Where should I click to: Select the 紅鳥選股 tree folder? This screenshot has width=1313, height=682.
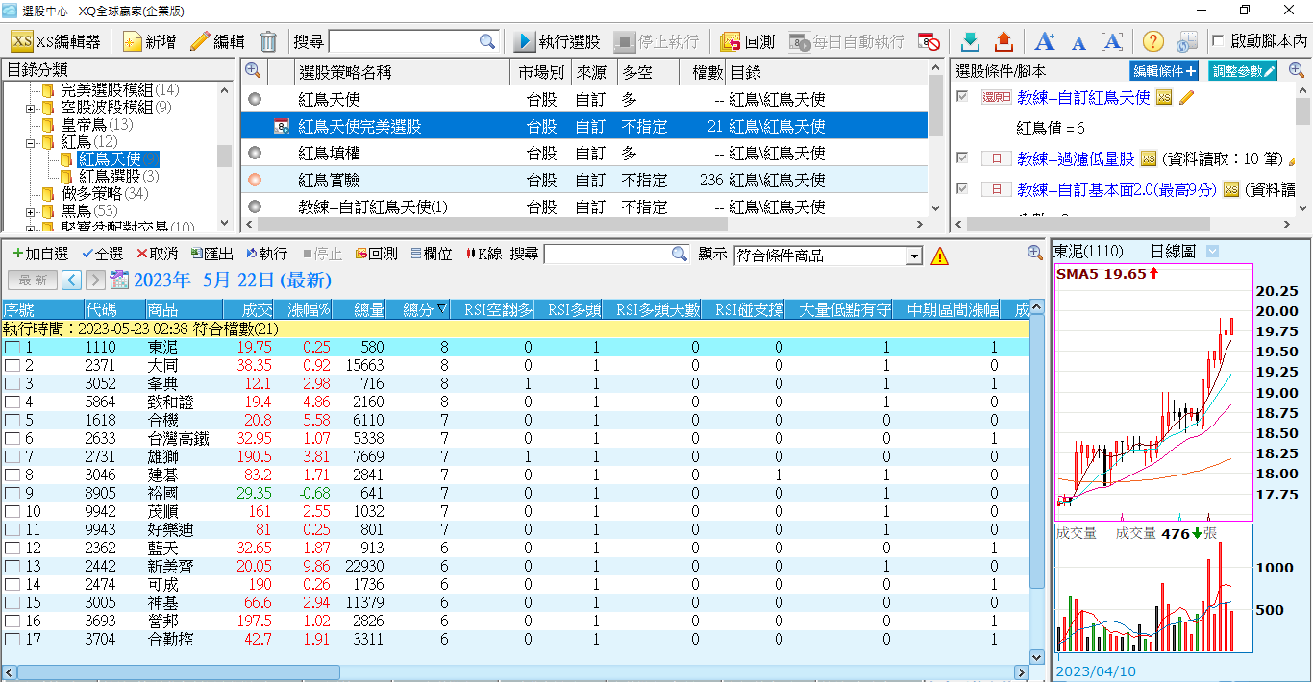click(110, 177)
